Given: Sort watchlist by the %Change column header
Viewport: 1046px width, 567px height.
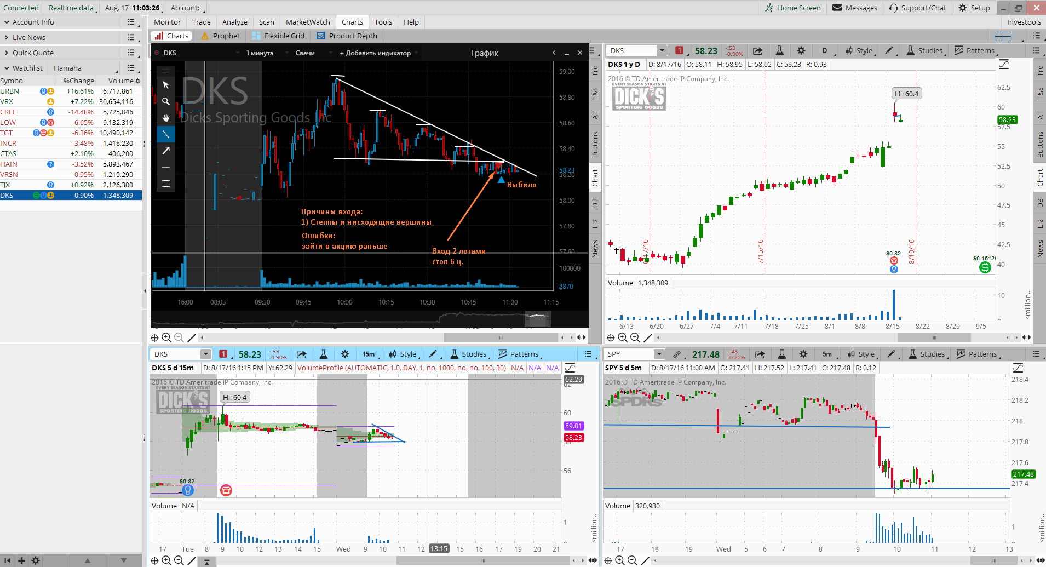Looking at the screenshot, I should (x=78, y=81).
